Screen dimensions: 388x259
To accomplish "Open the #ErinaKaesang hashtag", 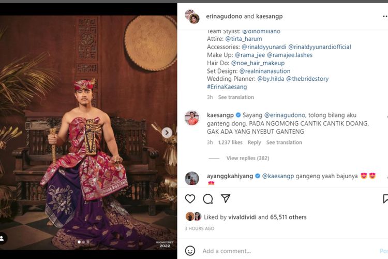I will 226,87.
